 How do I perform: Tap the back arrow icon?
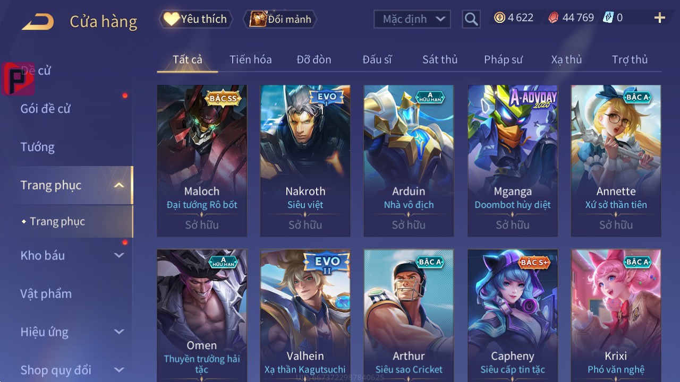click(x=37, y=22)
